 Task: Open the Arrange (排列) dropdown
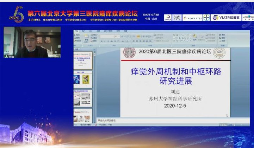click(195, 38)
